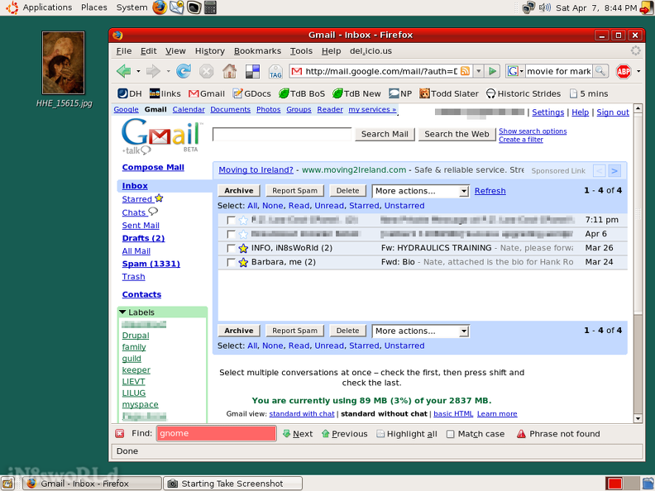Open the 5 mins bookmark

coord(589,93)
